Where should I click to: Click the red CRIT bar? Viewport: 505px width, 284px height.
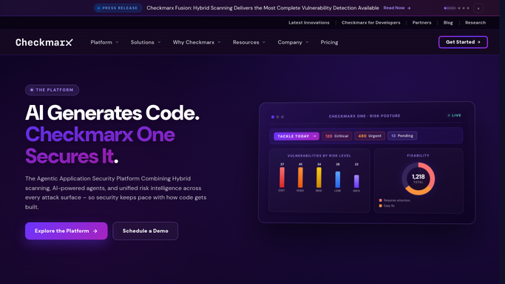tap(282, 177)
